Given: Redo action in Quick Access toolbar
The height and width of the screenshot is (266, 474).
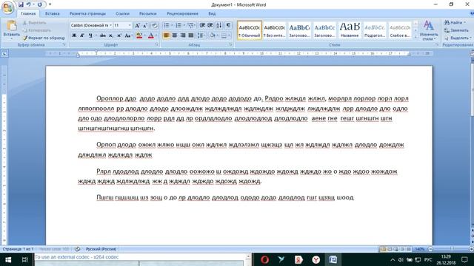Looking at the screenshot, I should coord(39,4).
